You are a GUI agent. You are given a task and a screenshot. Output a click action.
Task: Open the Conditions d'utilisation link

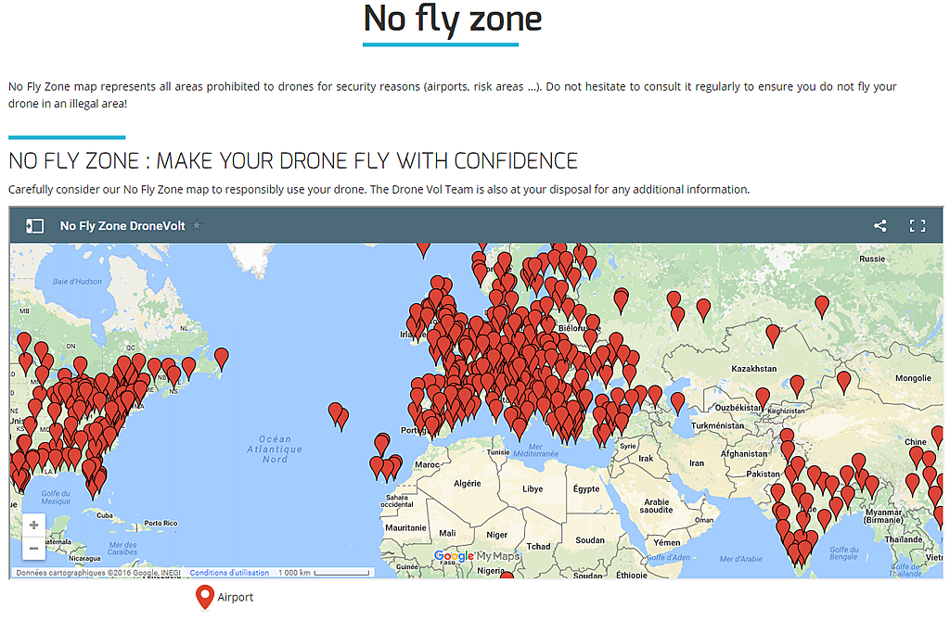click(229, 573)
